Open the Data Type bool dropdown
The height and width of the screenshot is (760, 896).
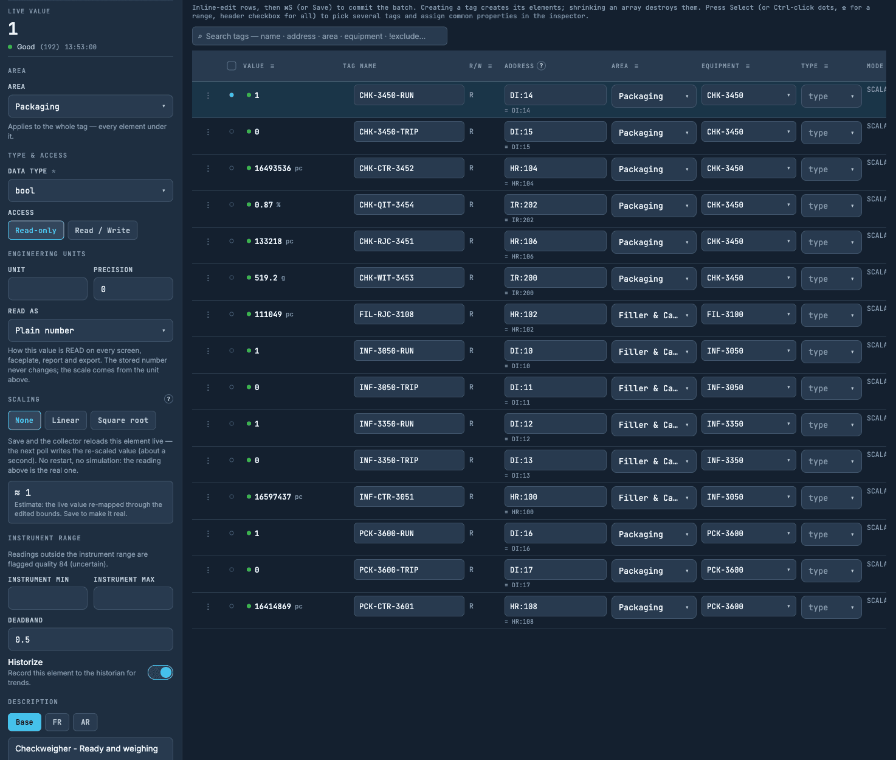(91, 190)
